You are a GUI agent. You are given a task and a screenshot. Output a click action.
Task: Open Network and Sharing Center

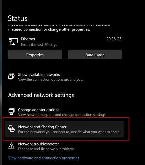(64, 129)
